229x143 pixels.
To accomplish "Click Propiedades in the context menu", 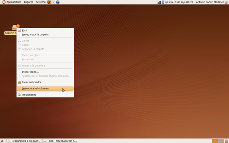I will point(29,95).
